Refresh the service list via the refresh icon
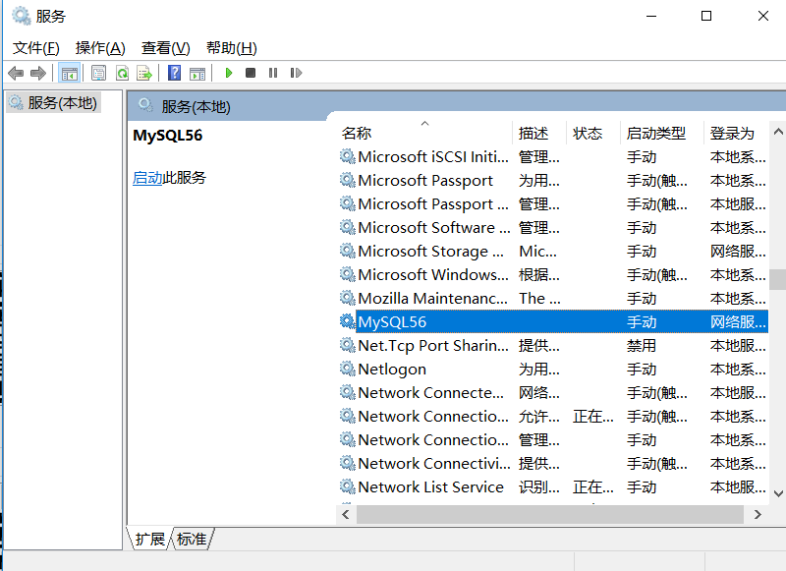The width and height of the screenshot is (786, 571). [x=122, y=73]
